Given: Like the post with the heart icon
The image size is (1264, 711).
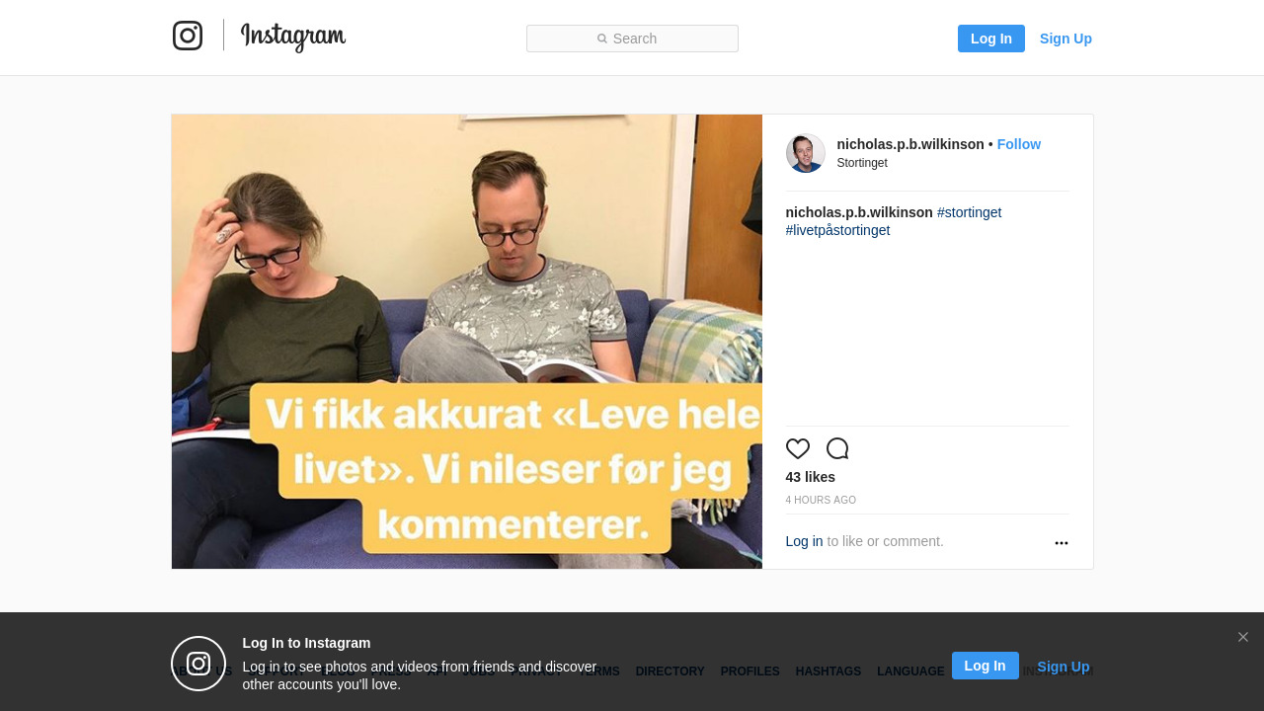Looking at the screenshot, I should tap(798, 448).
